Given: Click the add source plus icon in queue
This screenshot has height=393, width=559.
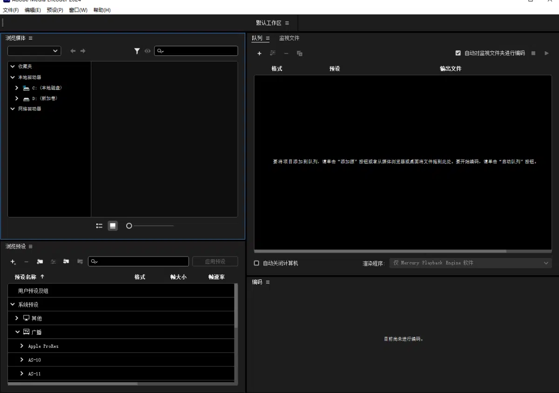Looking at the screenshot, I should (x=260, y=54).
